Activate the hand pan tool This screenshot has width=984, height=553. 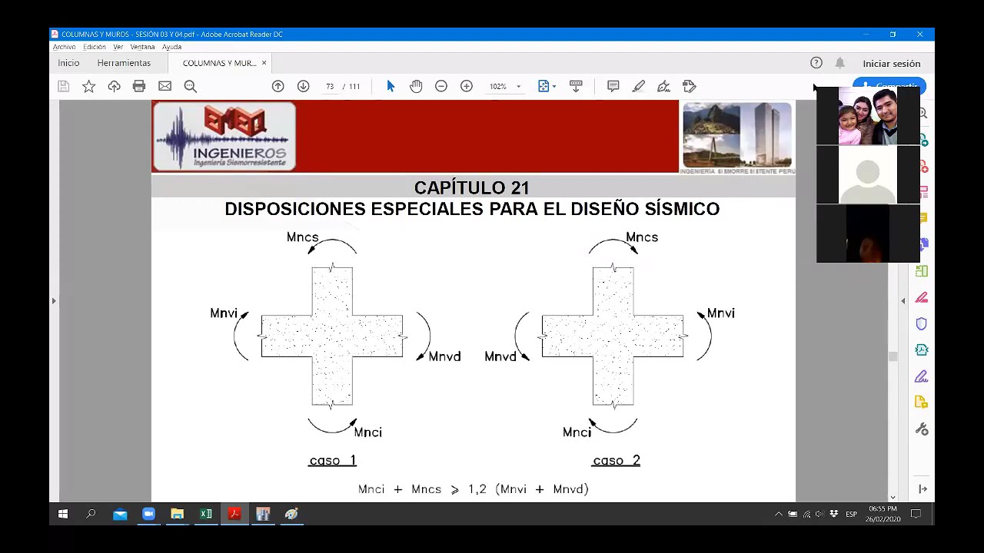click(416, 86)
